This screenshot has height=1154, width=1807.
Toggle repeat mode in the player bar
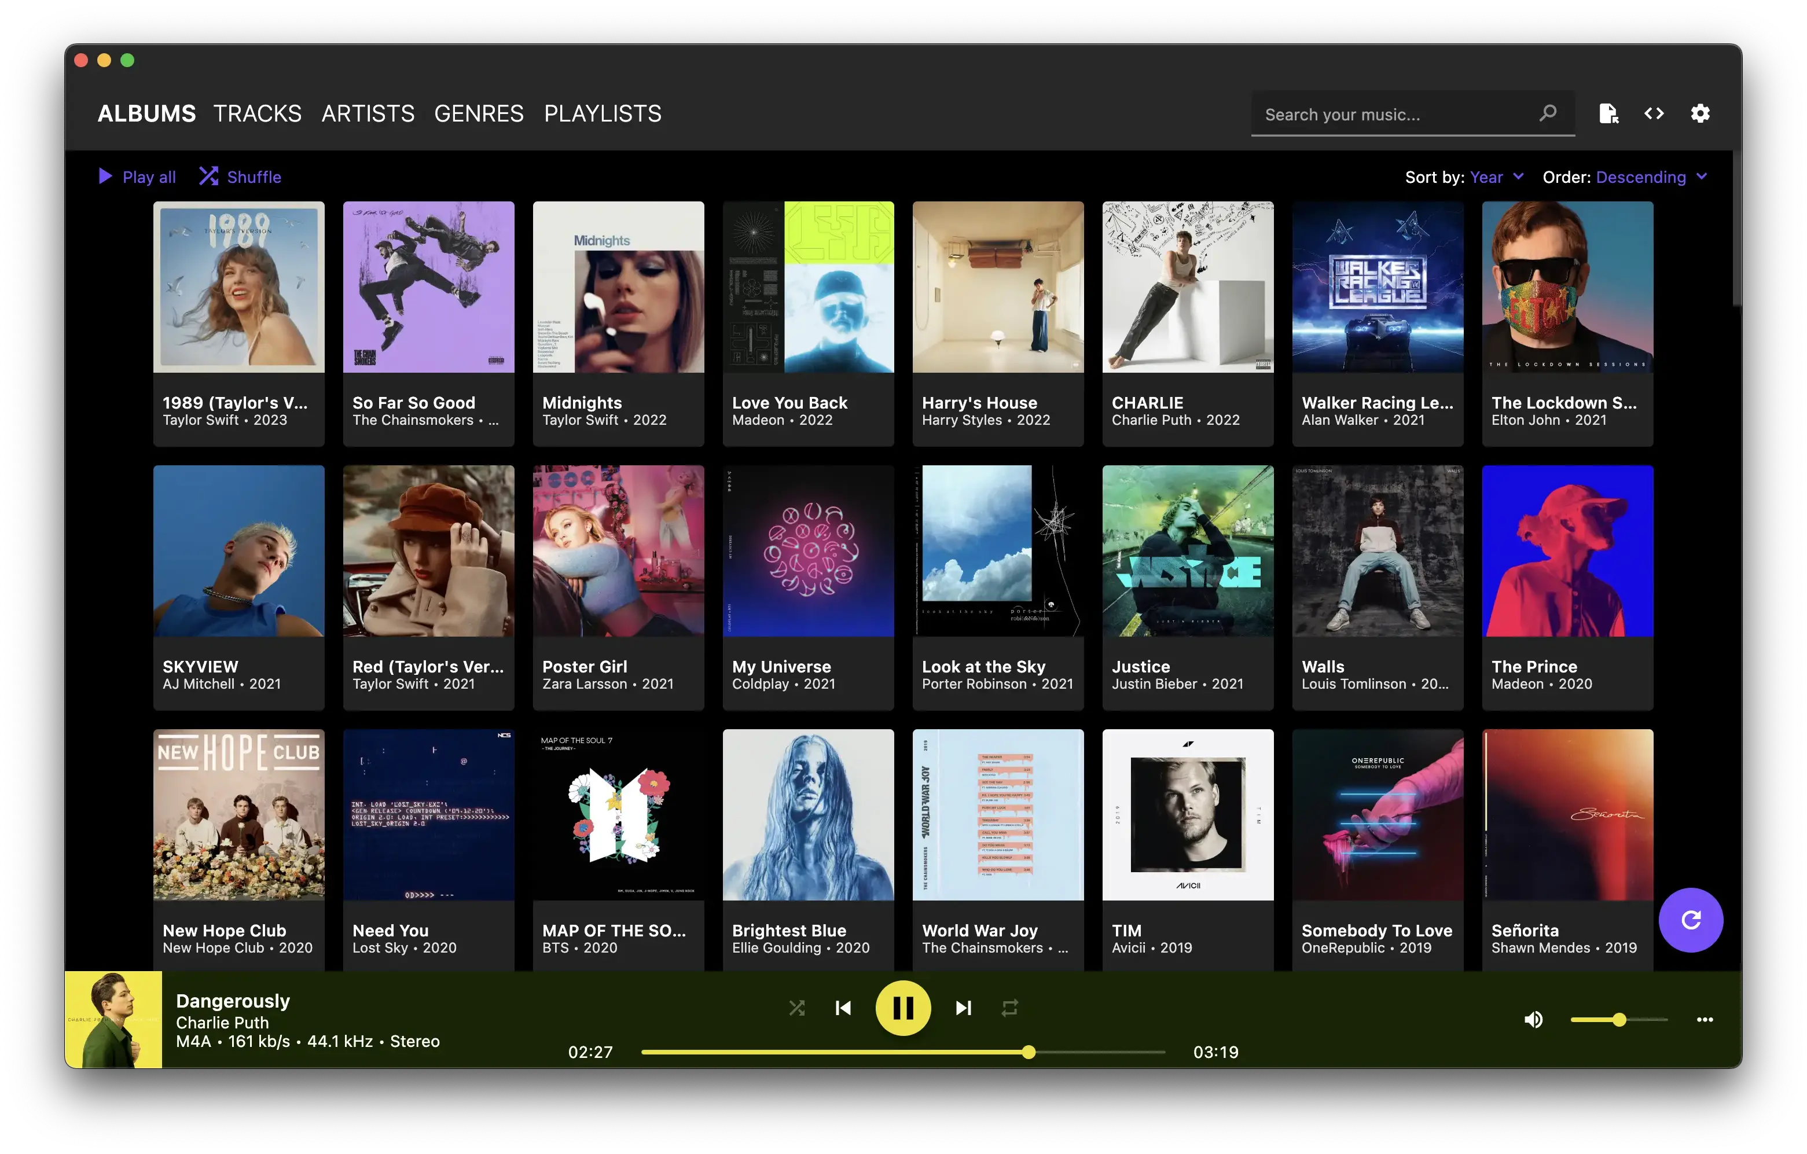[x=1009, y=1008]
